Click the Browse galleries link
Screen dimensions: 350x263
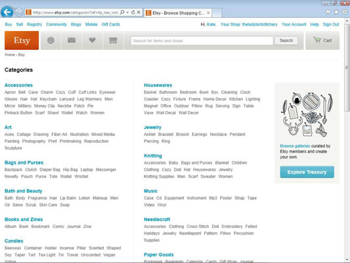tap(295, 146)
